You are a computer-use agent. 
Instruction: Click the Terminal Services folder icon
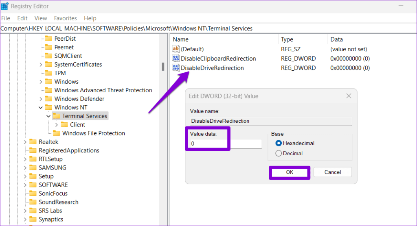coord(56,116)
